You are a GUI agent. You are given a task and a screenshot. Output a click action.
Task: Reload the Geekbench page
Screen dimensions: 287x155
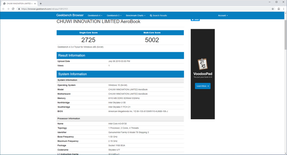(x=13, y=9)
